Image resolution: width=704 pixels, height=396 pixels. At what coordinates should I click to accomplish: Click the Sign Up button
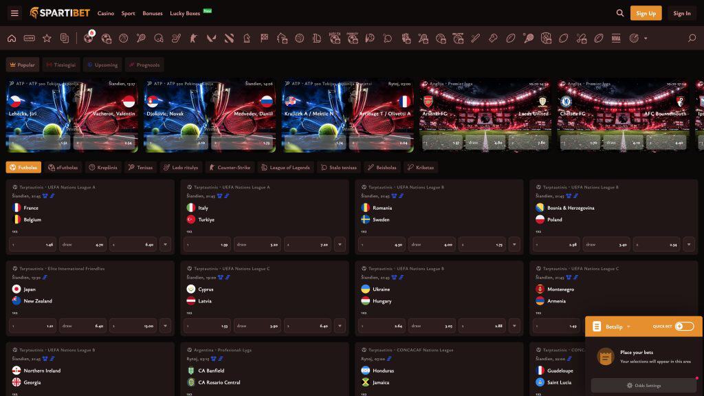[x=646, y=13]
